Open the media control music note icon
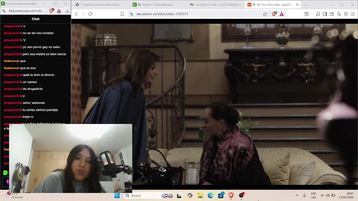 (x=318, y=14)
